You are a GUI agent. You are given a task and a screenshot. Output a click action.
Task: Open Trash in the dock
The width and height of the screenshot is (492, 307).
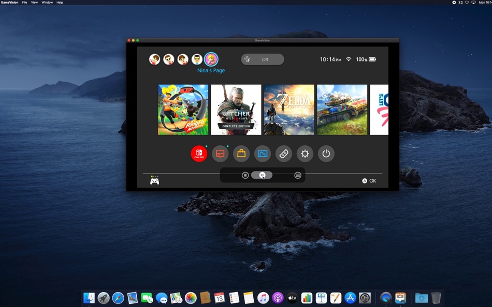pos(436,298)
